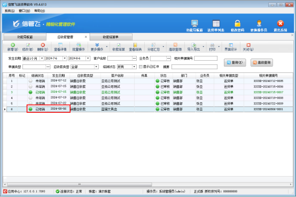
Task: Click the 新增 (add) toolbar icon
Action: tap(13, 45)
